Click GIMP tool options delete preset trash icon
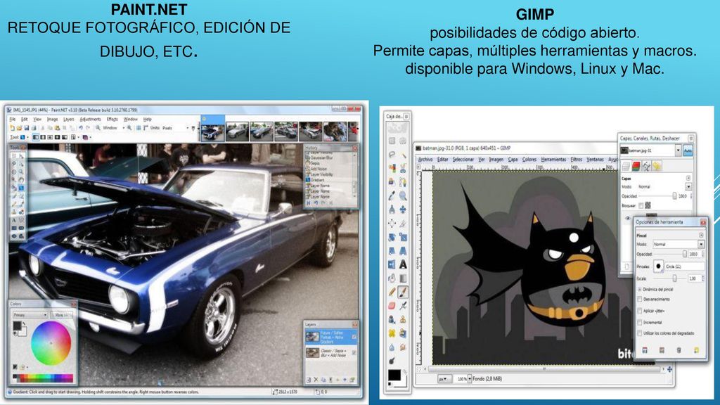 679,350
